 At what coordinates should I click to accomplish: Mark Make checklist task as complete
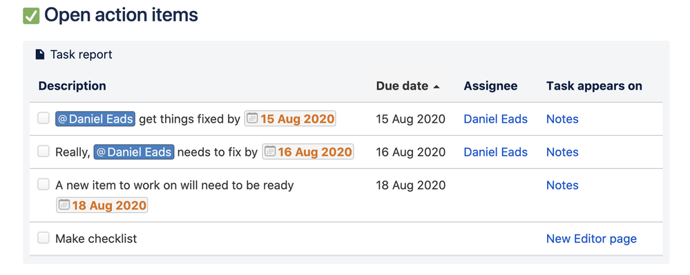[x=43, y=238]
